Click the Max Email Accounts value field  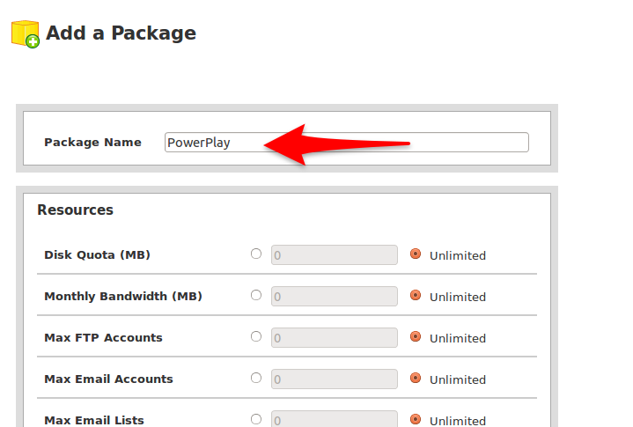coord(335,379)
